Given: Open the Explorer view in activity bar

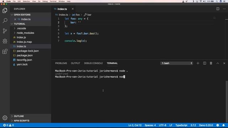Looking at the screenshot, I should [5, 10].
